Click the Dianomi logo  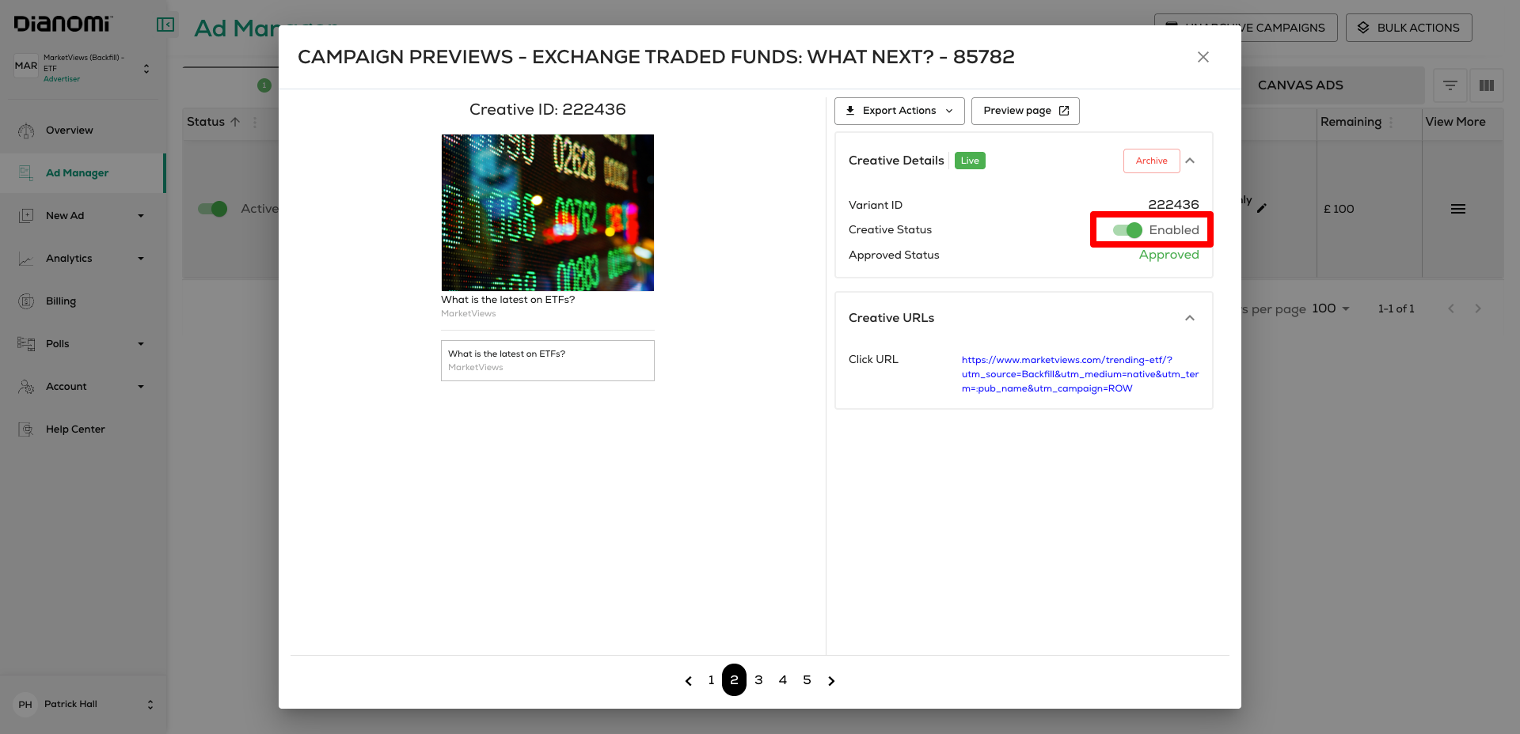pyautogui.click(x=63, y=24)
